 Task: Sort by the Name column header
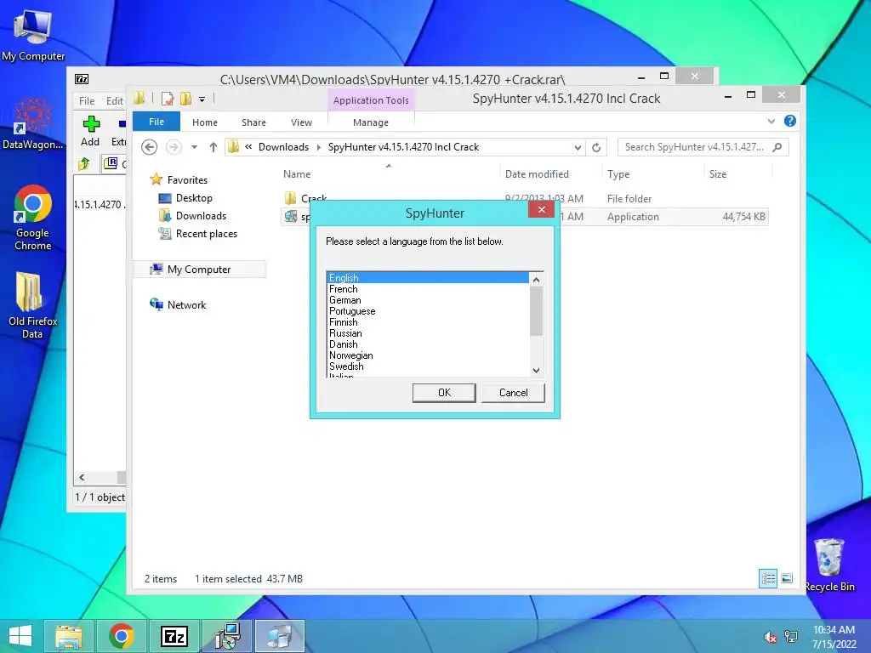297,174
